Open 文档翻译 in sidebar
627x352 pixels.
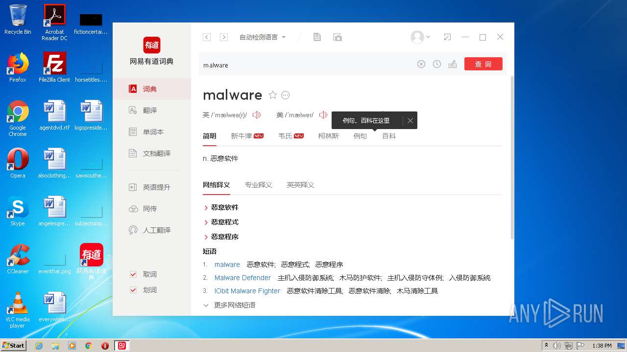click(x=152, y=154)
